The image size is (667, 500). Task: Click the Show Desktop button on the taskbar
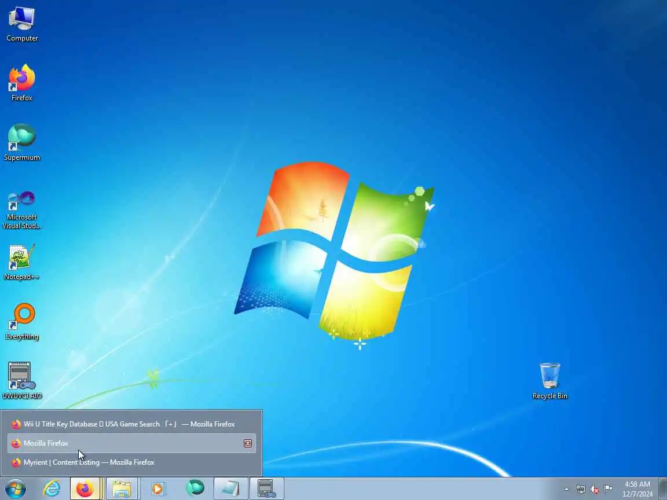point(663,488)
